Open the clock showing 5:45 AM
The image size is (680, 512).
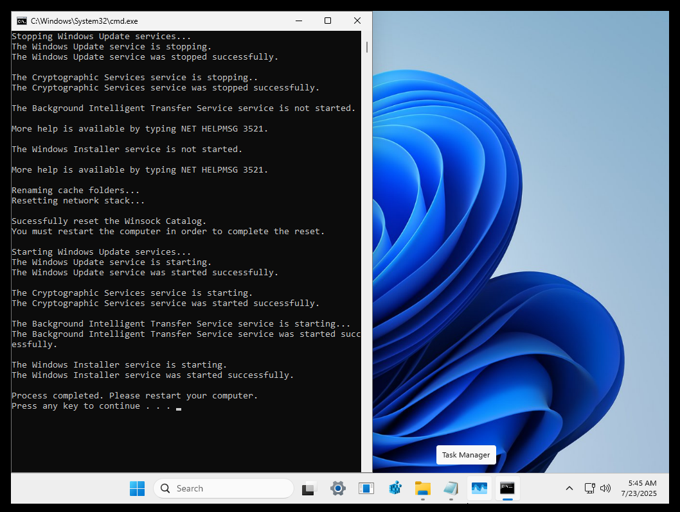(639, 488)
